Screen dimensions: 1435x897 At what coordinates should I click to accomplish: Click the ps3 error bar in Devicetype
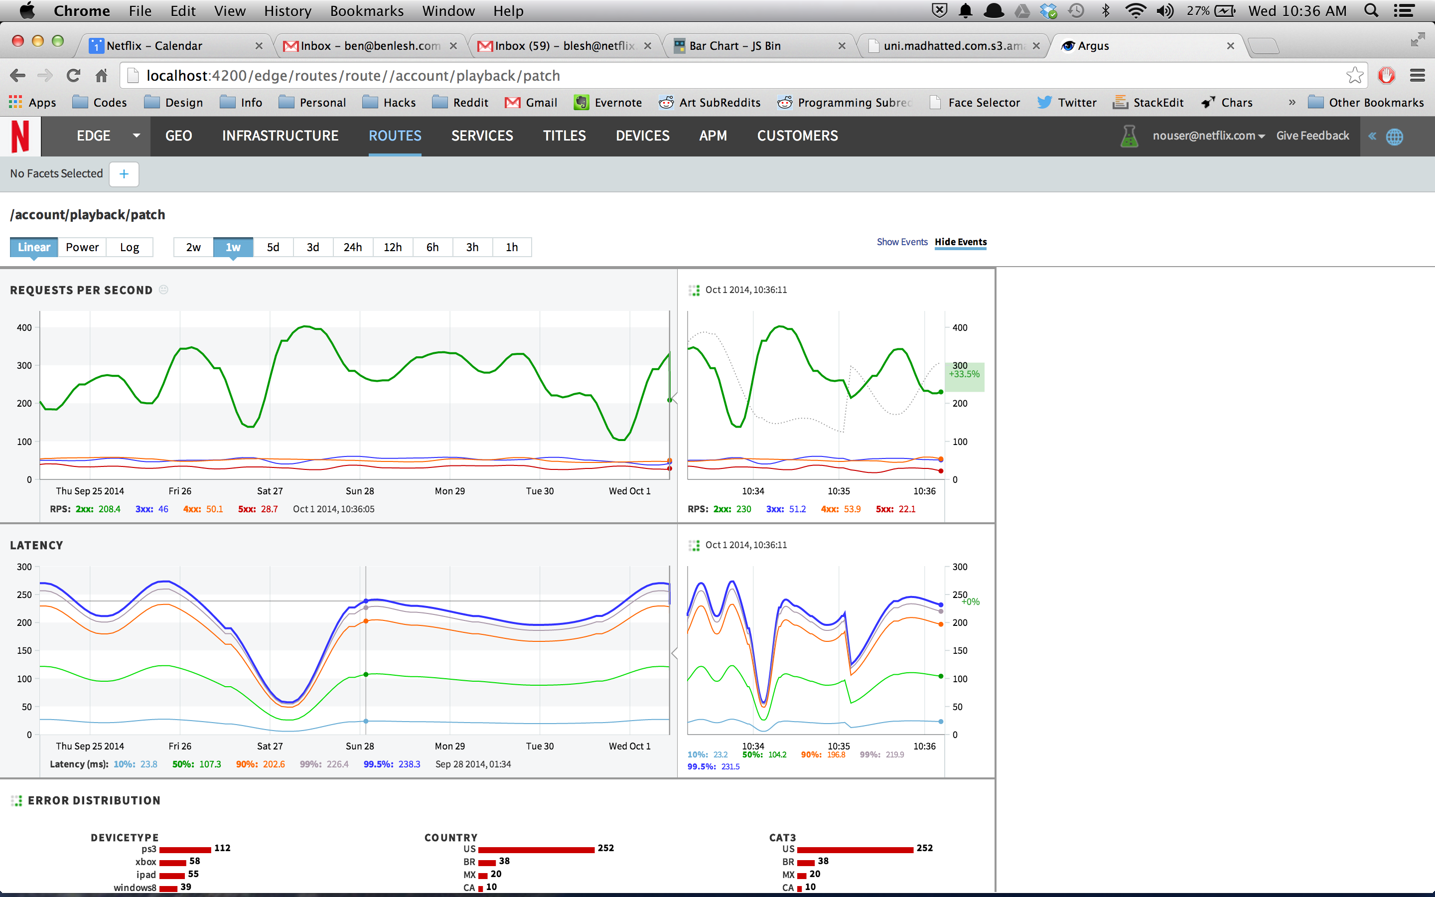click(x=185, y=850)
